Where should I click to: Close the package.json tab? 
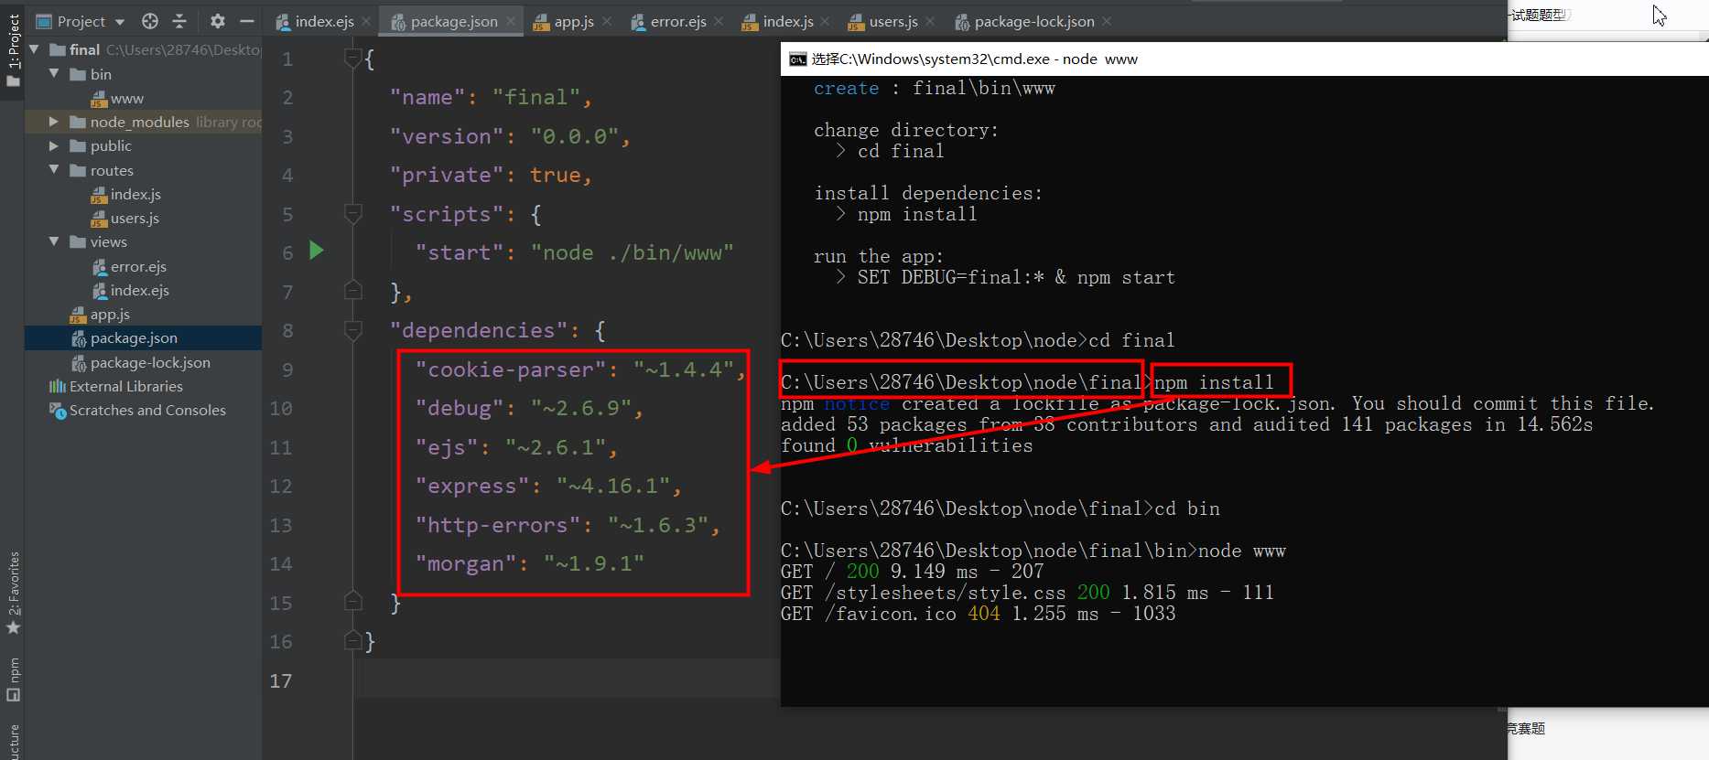coord(511,22)
